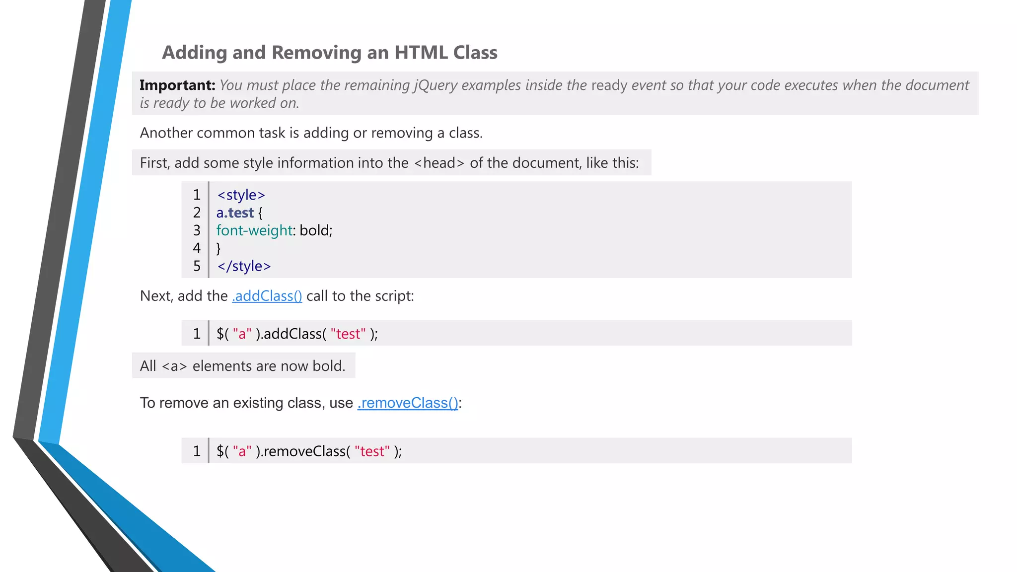Click the closing brace line 4 of style block
The width and height of the screenshot is (1017, 572).
pyautogui.click(x=218, y=248)
